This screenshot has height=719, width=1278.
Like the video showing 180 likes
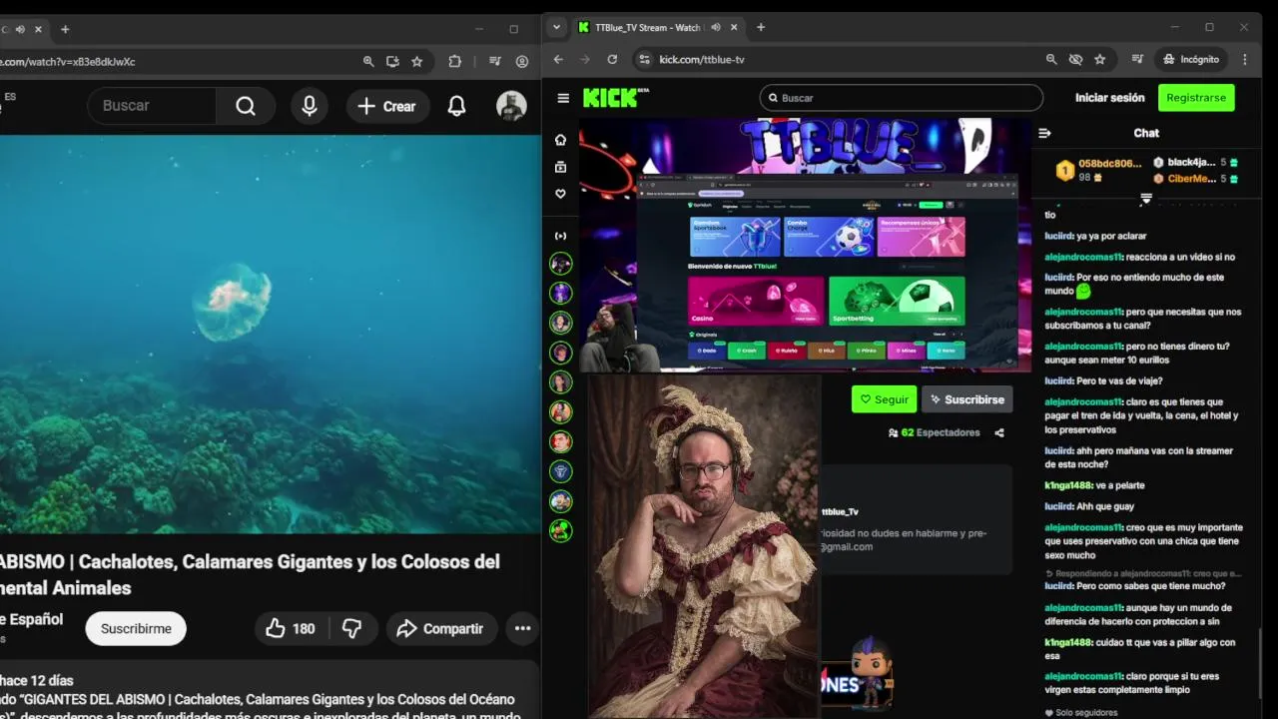pos(290,628)
